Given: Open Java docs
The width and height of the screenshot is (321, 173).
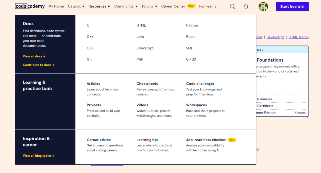Looking at the screenshot, I should point(140,37).
